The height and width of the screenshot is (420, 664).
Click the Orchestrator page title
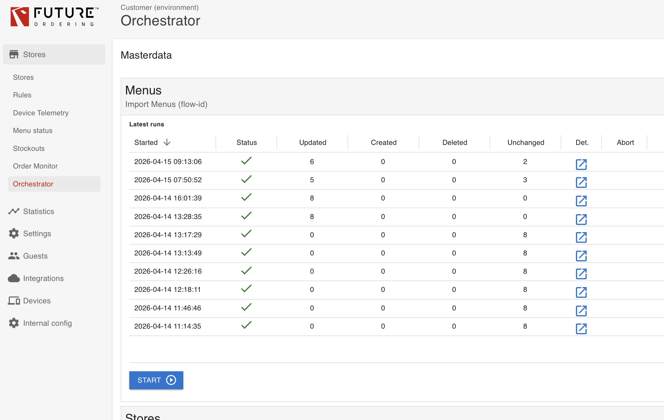[160, 21]
